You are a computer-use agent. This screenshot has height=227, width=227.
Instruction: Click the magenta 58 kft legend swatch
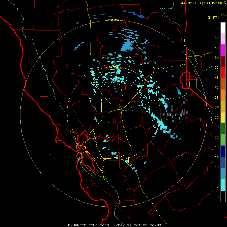pos(223,50)
